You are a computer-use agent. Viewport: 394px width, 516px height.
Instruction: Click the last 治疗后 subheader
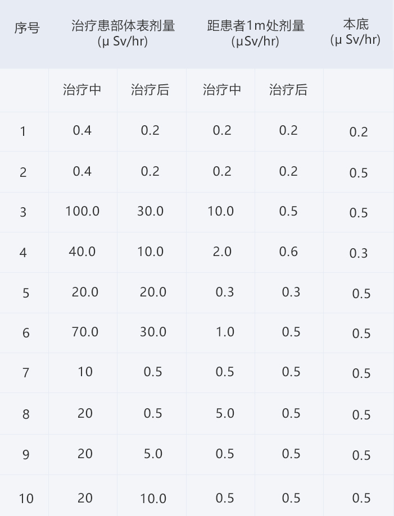pos(288,89)
